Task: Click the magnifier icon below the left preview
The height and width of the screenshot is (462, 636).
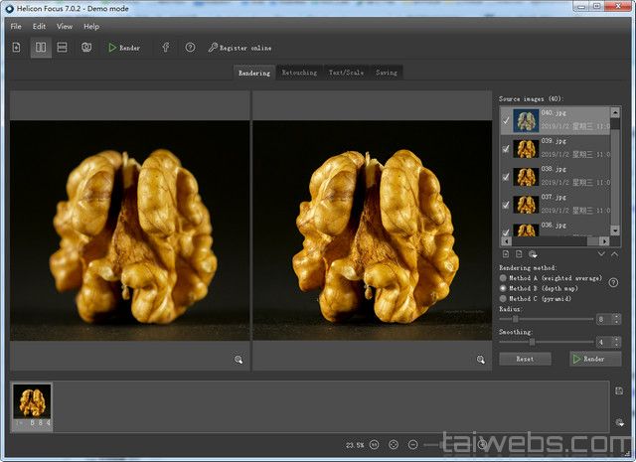Action: [x=238, y=360]
